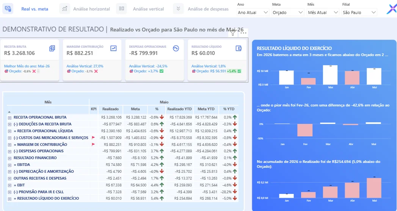Click the KPI column header
397x211 pixels.
(93, 109)
